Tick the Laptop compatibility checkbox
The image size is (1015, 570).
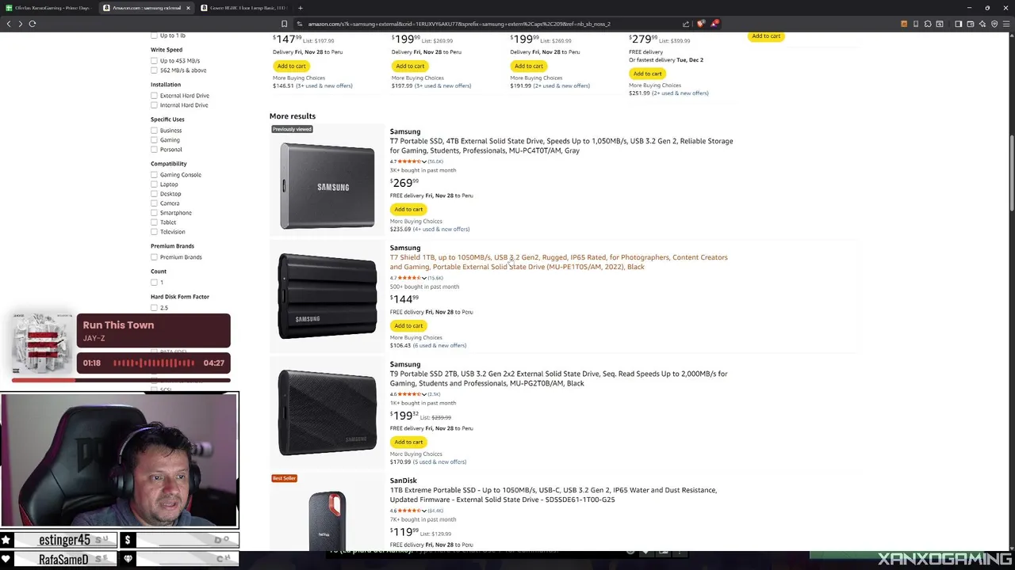(154, 184)
